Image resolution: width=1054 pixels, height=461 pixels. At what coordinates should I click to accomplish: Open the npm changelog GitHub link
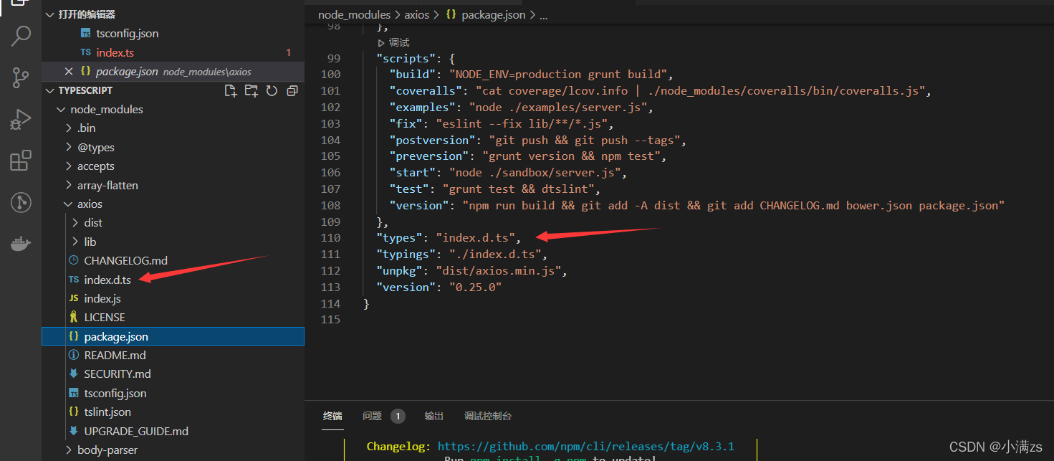585,446
